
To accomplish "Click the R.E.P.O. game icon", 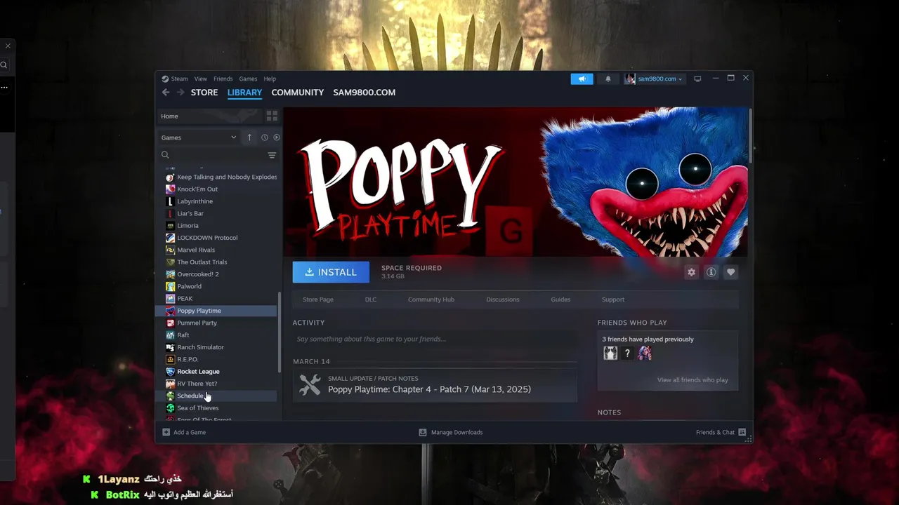I will tap(170, 359).
